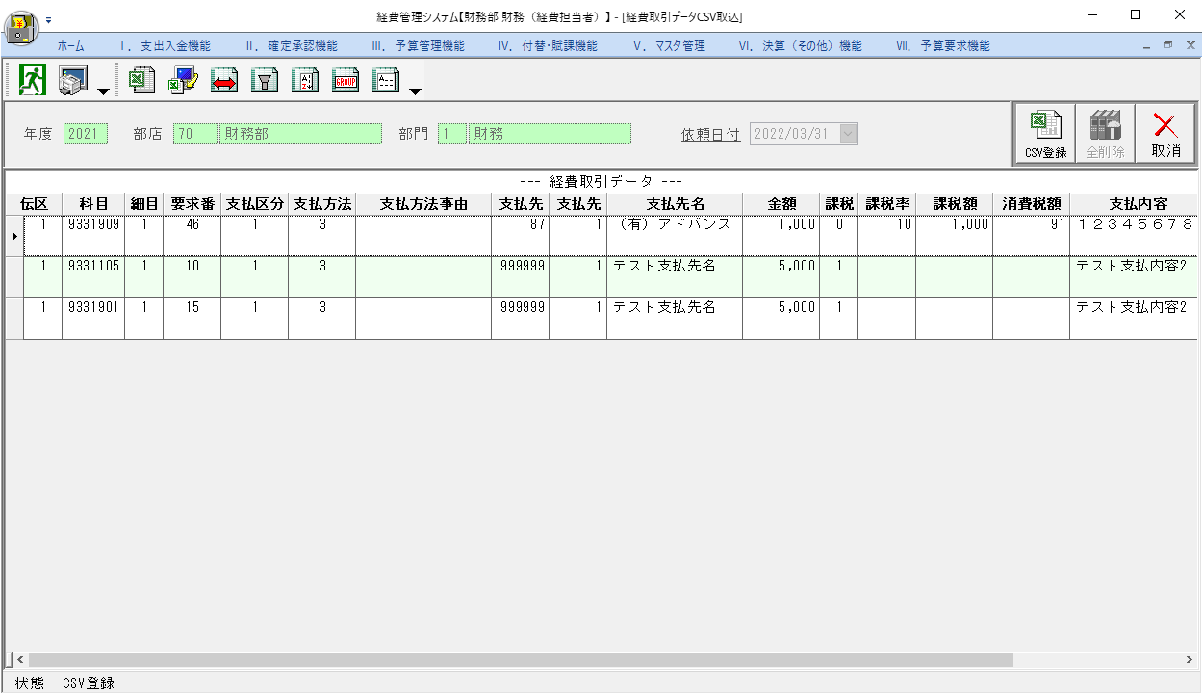
Task: Open the dropdown arrow at the toolbar's end
Action: 415,91
